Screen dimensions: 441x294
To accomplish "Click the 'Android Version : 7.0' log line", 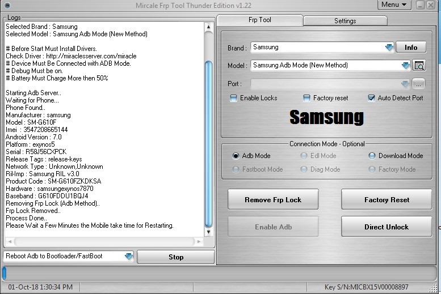I will click(33, 137).
